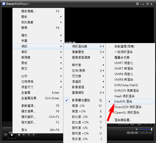Click the 00:00:00 elapsed time display
Viewport: 156px width, 143px height.
[x=132, y=133]
